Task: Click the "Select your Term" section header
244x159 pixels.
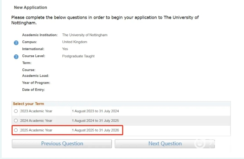Action: (x=28, y=104)
